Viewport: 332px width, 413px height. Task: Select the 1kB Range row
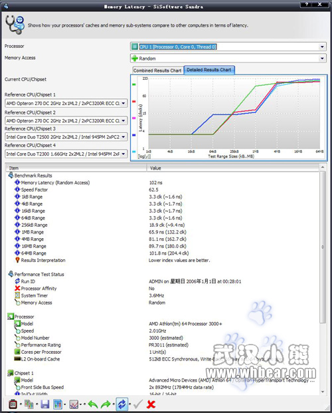click(162, 196)
